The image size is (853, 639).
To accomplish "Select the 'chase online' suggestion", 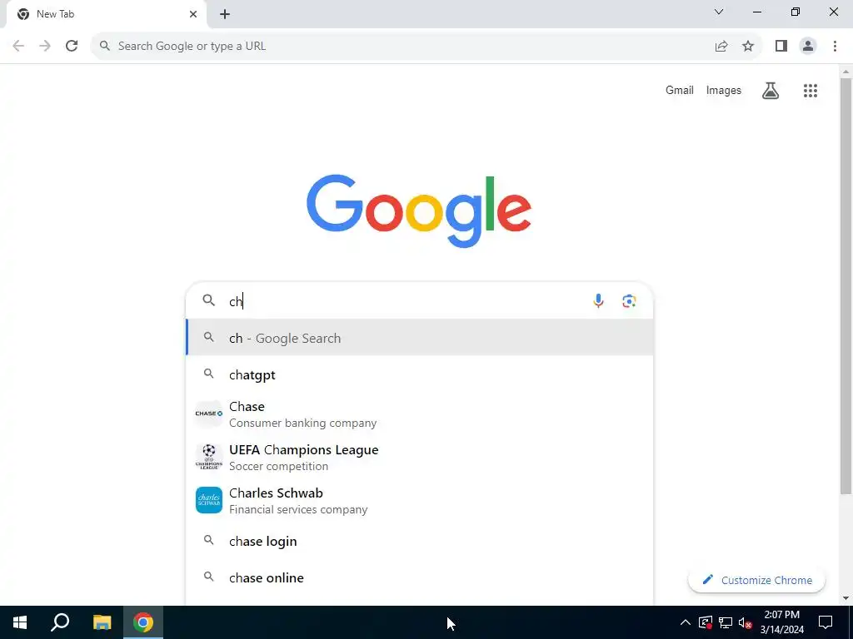I will coord(420,577).
